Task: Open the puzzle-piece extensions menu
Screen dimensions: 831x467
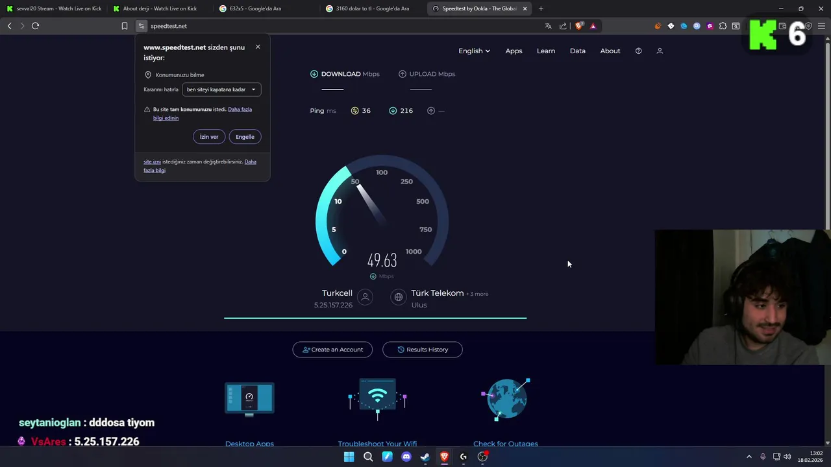Action: (x=723, y=26)
